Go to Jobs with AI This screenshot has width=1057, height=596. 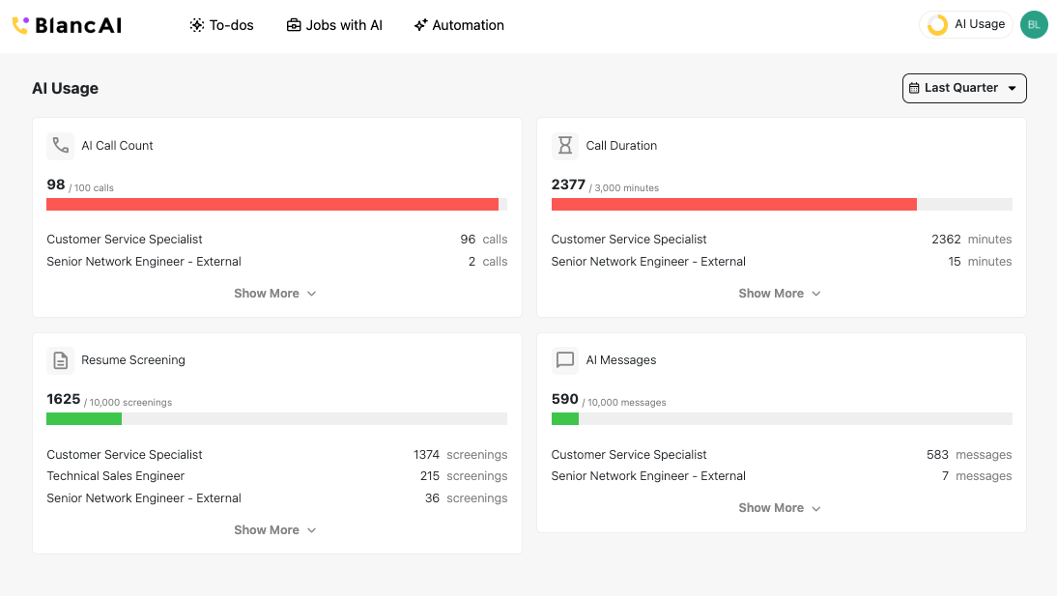(334, 25)
